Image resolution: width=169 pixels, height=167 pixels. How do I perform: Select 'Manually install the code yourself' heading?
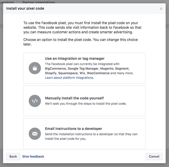point(74,98)
